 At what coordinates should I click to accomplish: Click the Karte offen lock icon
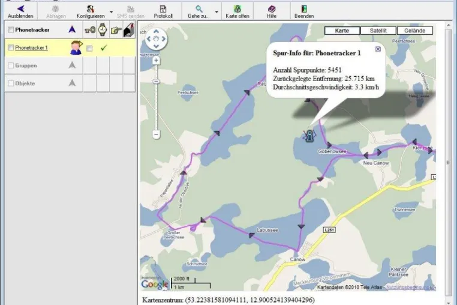(237, 9)
